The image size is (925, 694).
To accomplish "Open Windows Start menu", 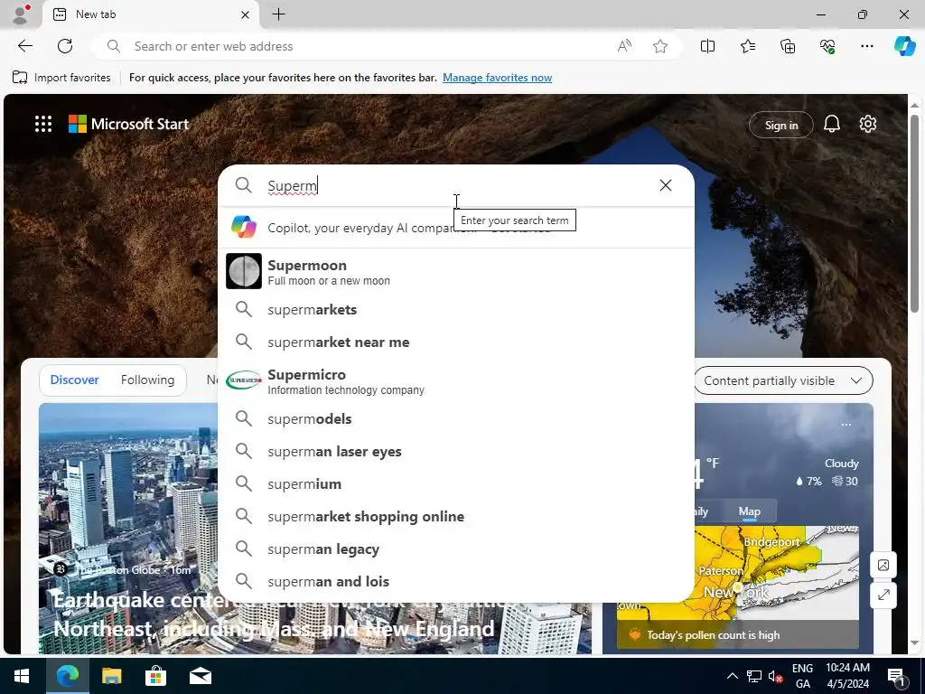I will pos(22,676).
